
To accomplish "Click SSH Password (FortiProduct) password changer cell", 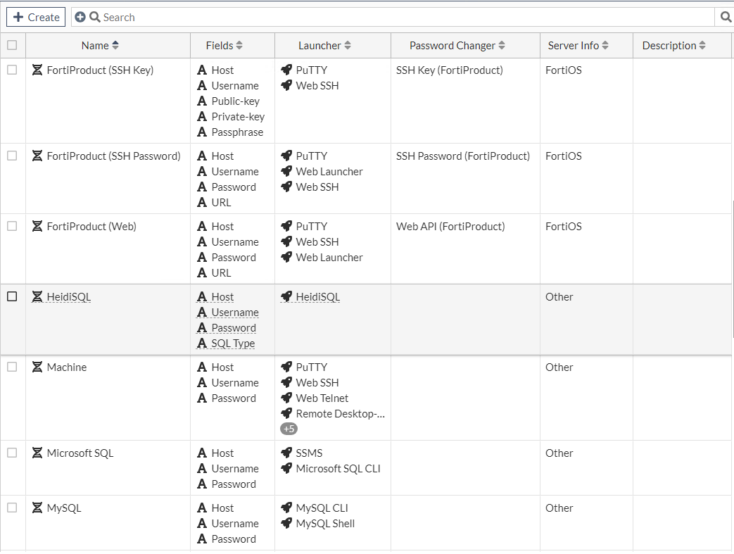I will pos(463,156).
